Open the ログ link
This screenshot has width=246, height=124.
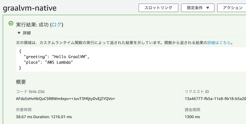click(x=56, y=25)
